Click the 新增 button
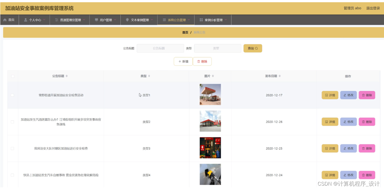This screenshot has width=384, height=189. click(x=183, y=62)
